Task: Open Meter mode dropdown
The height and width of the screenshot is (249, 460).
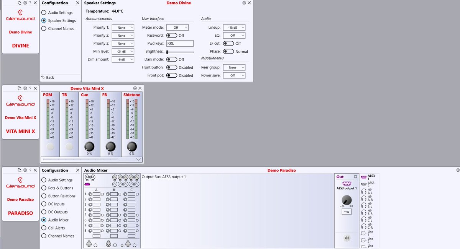Action: [x=177, y=28]
